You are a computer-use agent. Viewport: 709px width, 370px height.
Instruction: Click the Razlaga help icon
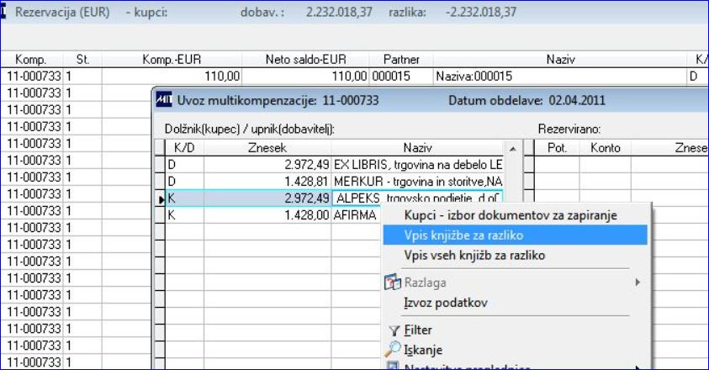coord(392,283)
